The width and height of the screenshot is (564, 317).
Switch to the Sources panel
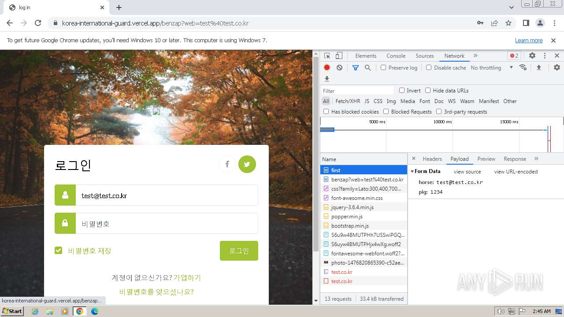(x=425, y=55)
